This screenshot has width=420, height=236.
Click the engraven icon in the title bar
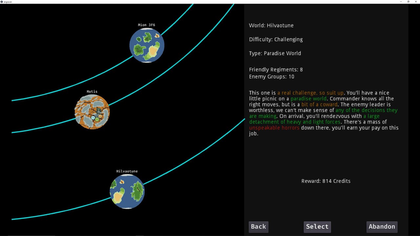(x=2, y=2)
